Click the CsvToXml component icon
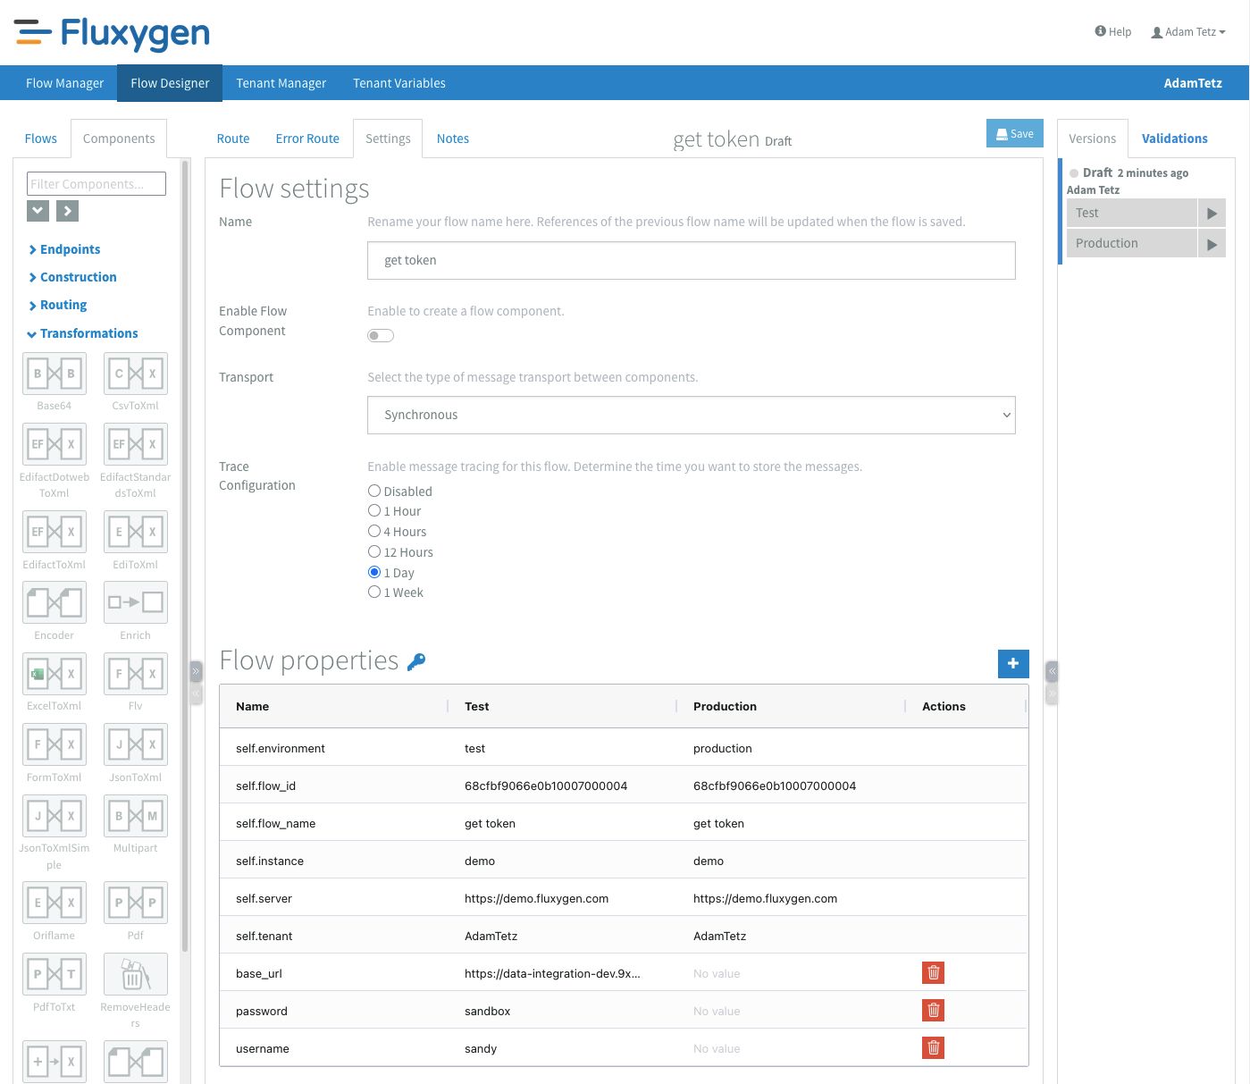The image size is (1250, 1084). click(x=135, y=374)
